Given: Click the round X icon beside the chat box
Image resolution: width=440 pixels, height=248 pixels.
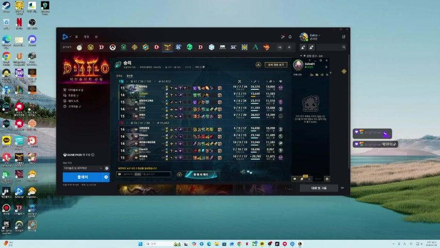Looking at the screenshot, I should point(180,175).
